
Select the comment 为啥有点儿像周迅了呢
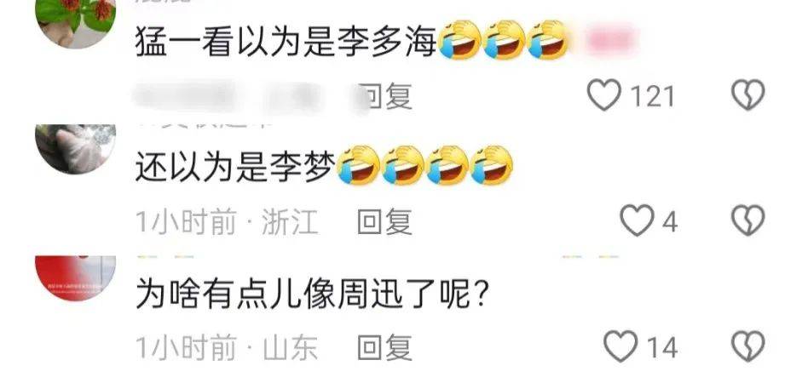311,294
